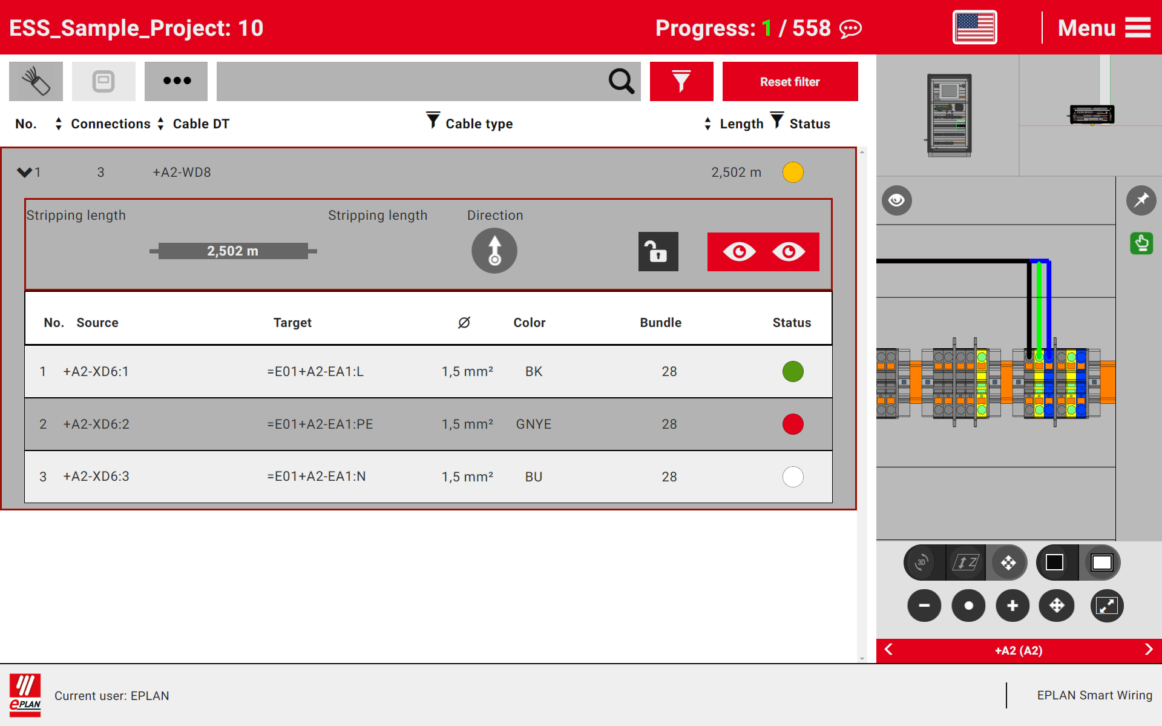The width and height of the screenshot is (1162, 726).
Task: Toggle the white background view mode
Action: pos(1101,562)
